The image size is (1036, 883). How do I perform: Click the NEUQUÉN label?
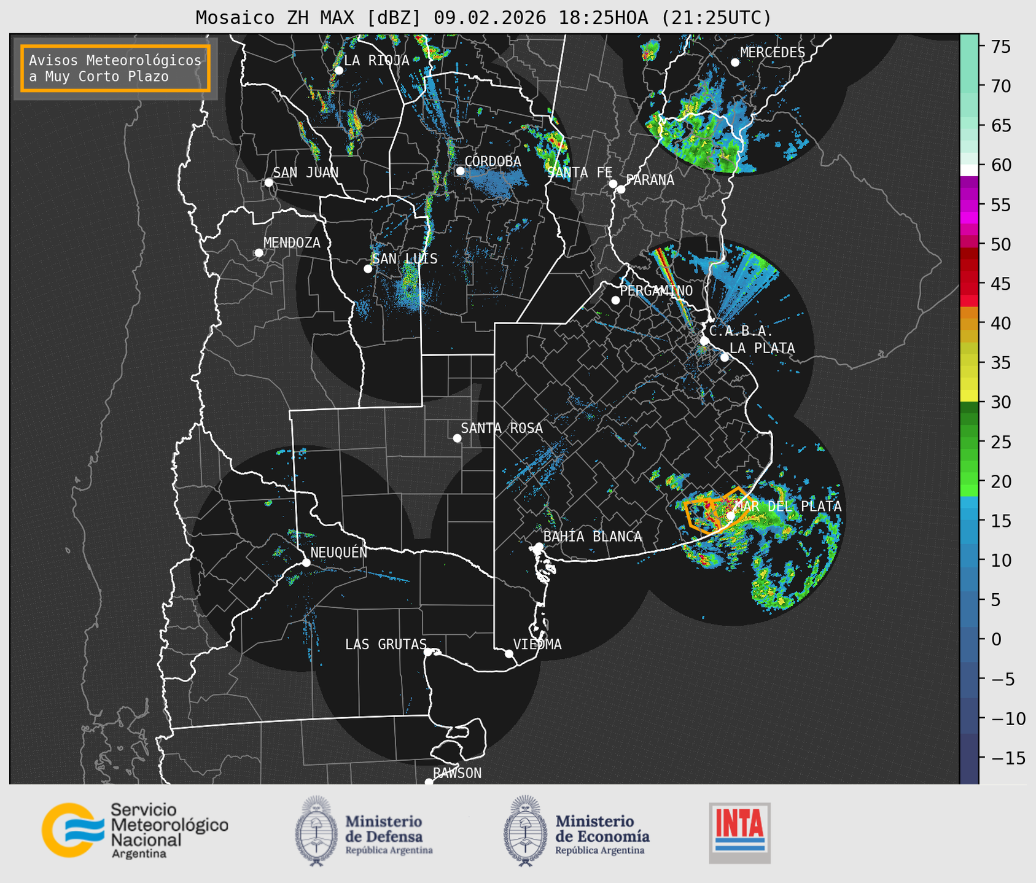(338, 552)
